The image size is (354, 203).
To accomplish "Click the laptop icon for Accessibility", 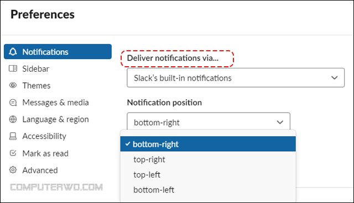I will coord(13,136).
